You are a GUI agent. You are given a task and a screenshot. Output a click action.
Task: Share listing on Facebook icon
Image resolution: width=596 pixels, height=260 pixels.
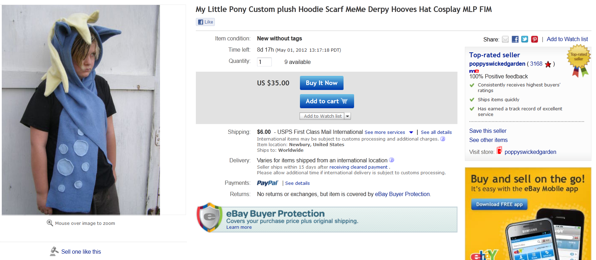coord(515,39)
